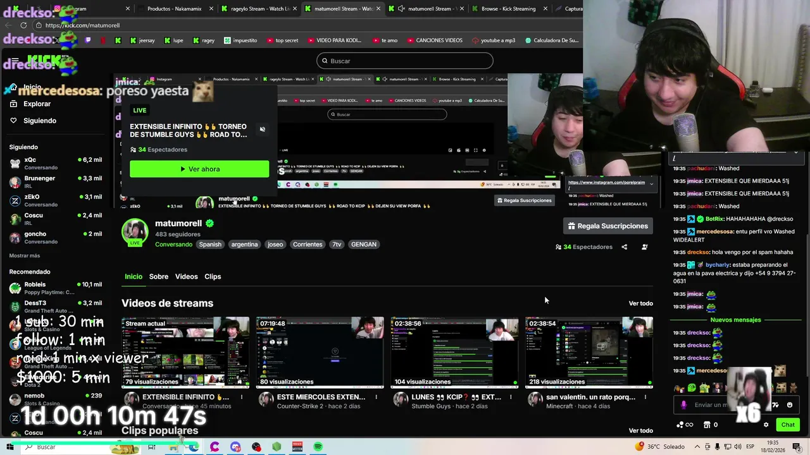Open options menu for ESTE MIERCOLES video
The width and height of the screenshot is (810, 455).
tap(376, 397)
